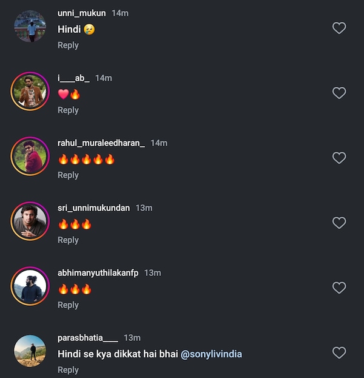This screenshot has width=364, height=378.
Task: Open the @sonylivindia mention link
Action: pos(211,353)
